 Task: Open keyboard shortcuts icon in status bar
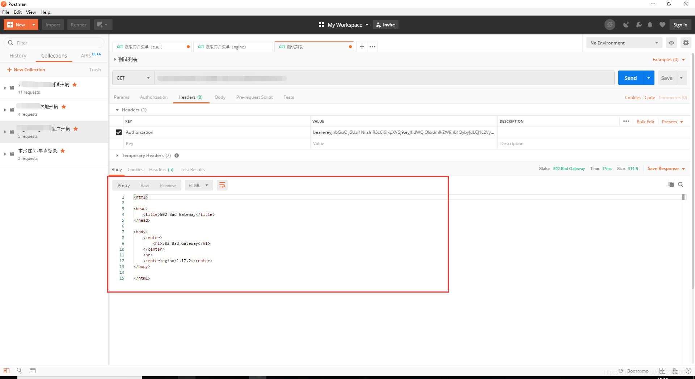pyautogui.click(x=675, y=371)
